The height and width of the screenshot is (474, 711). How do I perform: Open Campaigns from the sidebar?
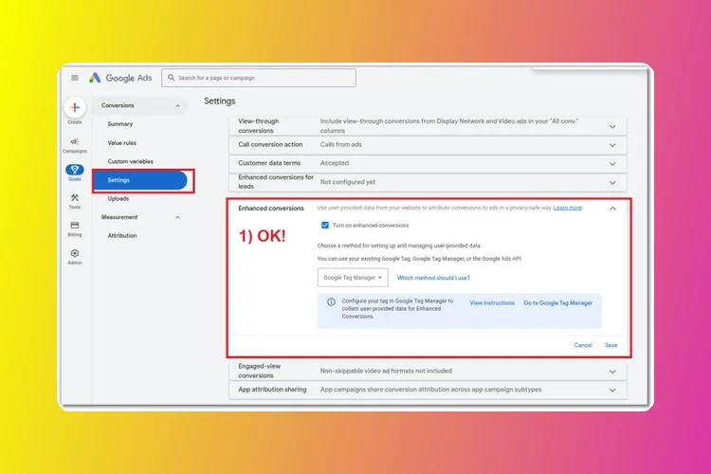[x=75, y=145]
